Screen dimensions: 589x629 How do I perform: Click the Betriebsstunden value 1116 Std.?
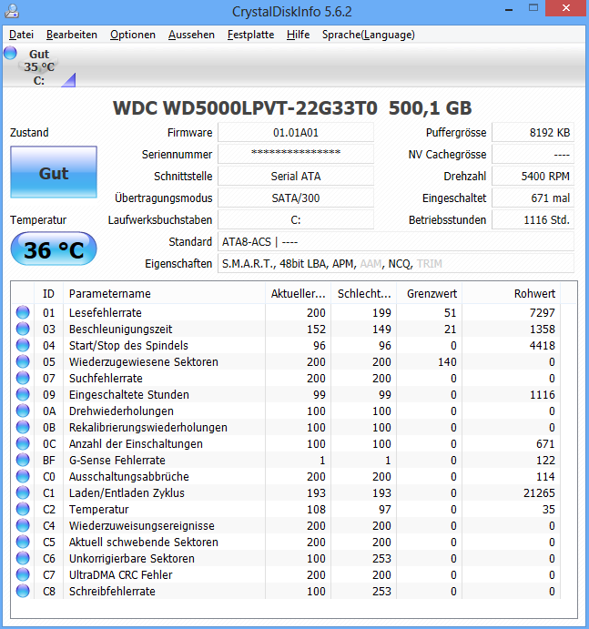(x=533, y=219)
